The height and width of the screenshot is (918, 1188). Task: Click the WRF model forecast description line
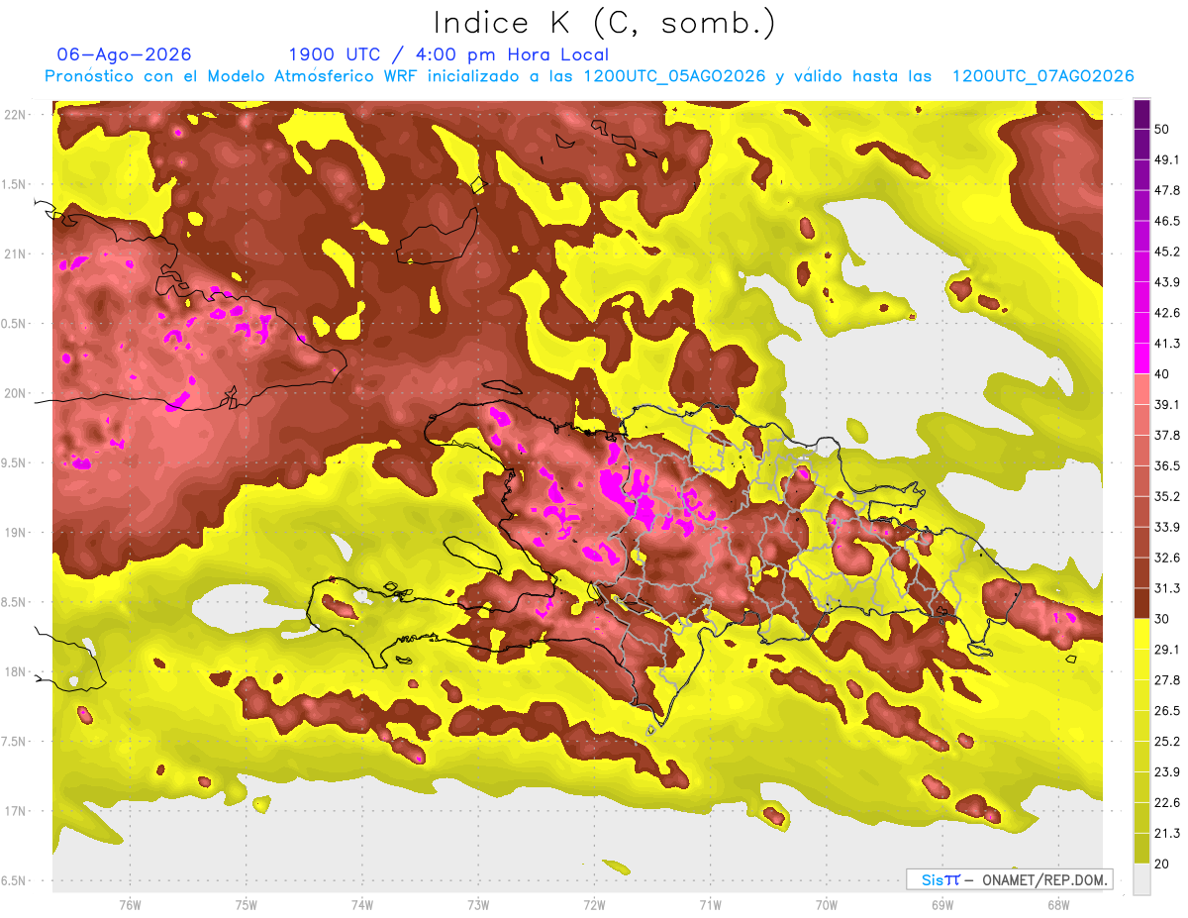(x=589, y=76)
